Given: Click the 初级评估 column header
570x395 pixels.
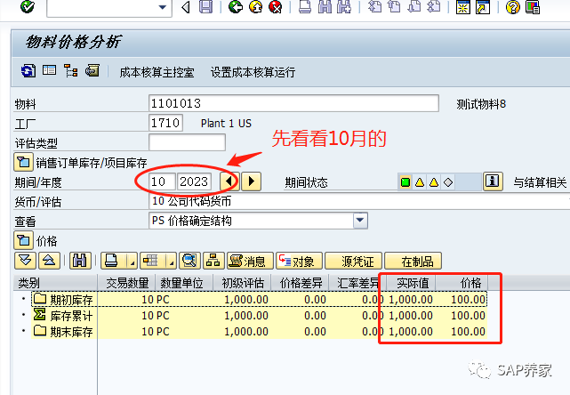Looking at the screenshot, I should 242,283.
